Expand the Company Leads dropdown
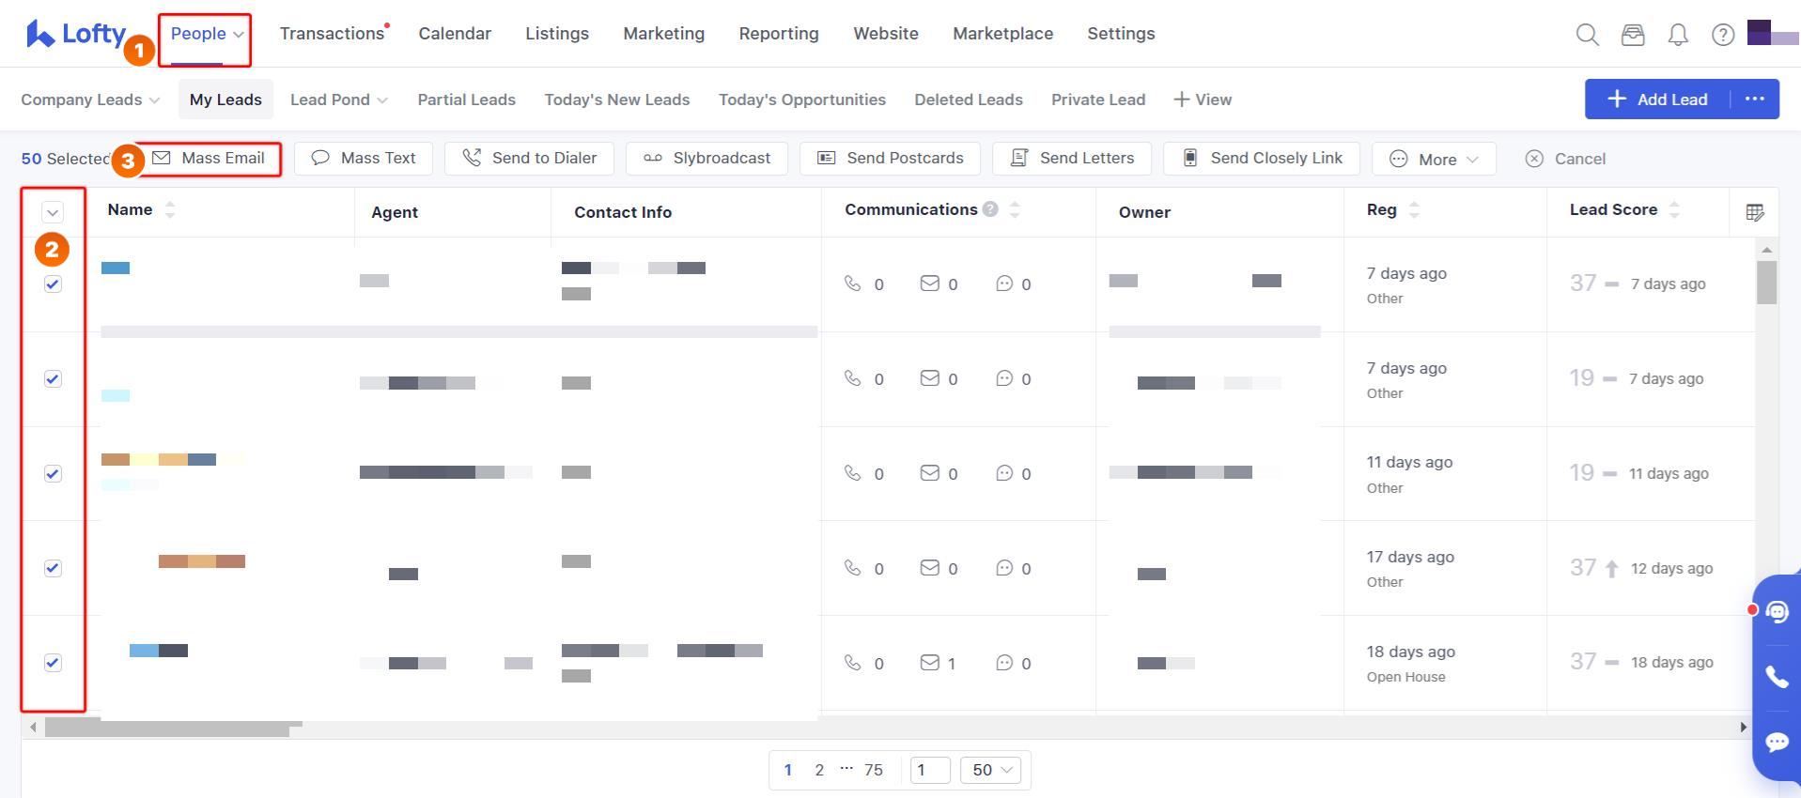The image size is (1801, 798). click(90, 100)
